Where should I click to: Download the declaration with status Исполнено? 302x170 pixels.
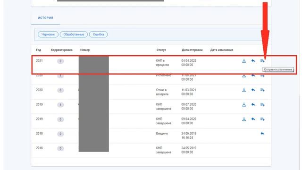click(244, 76)
